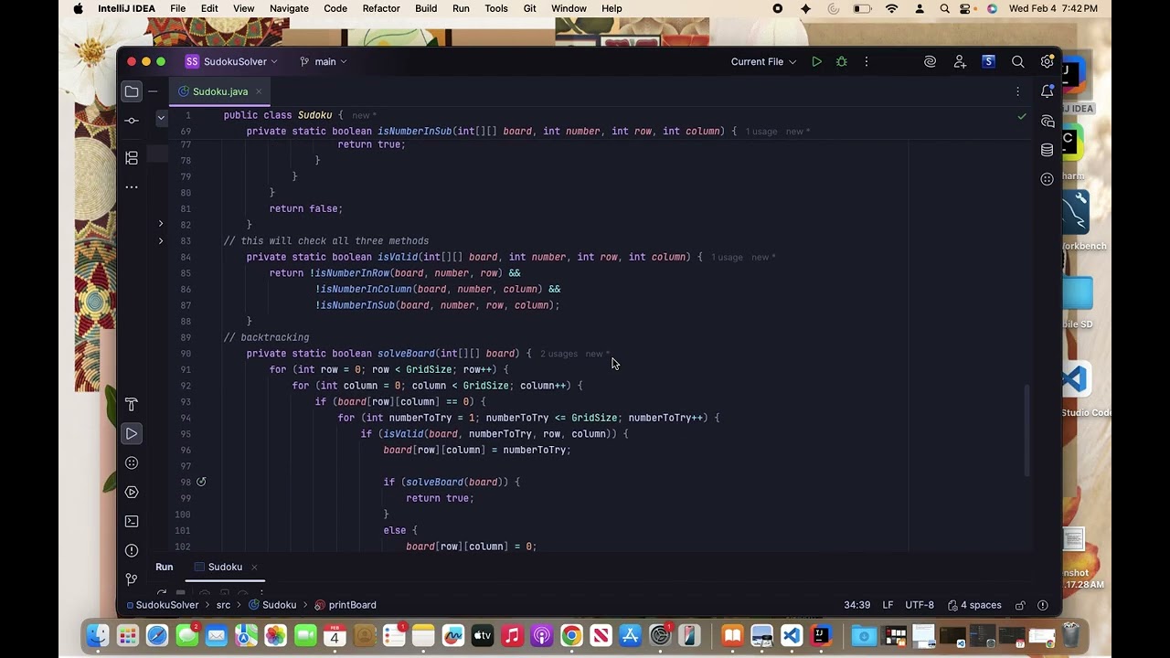Screen dimensions: 1170x658
Task: Click the recursive call gutter icon on line 98
Action: (x=201, y=482)
